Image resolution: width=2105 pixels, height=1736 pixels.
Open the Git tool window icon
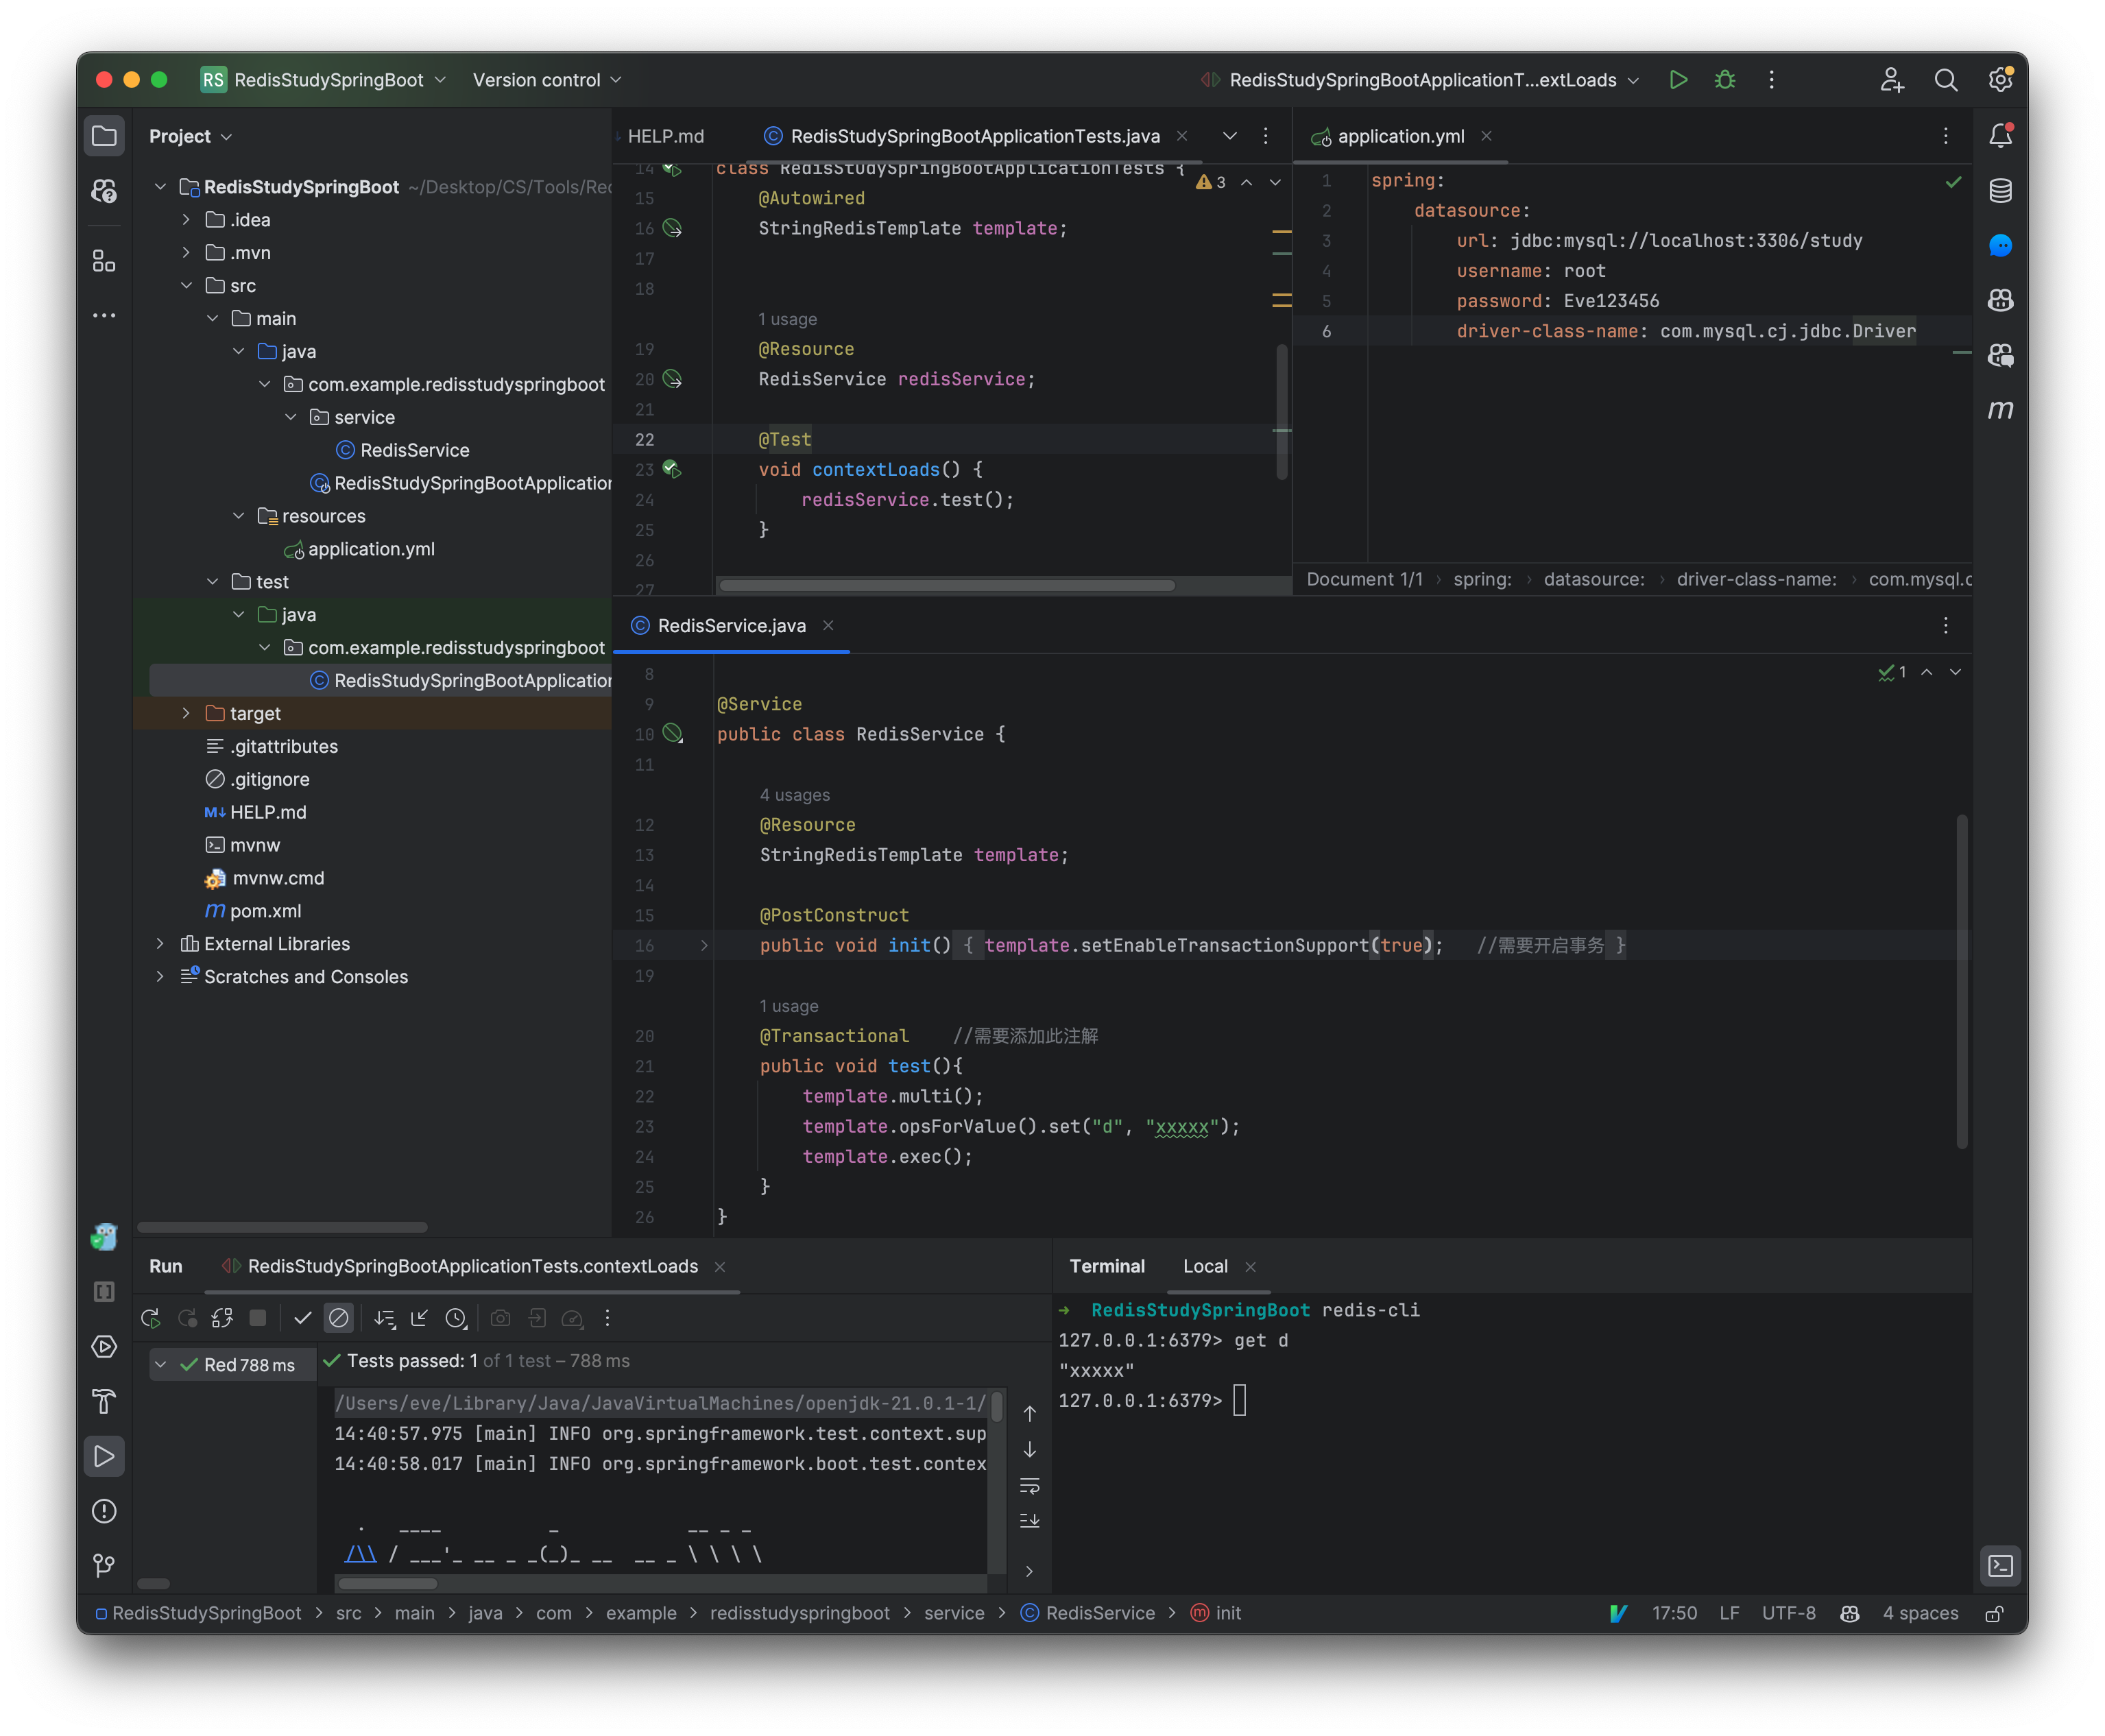pos(104,1565)
